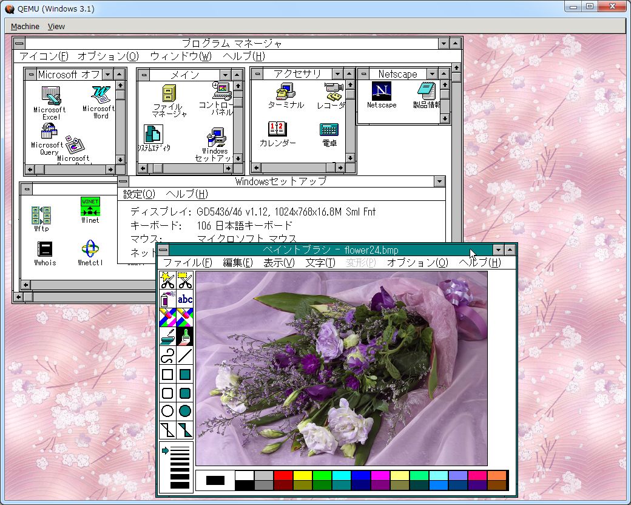This screenshot has height=505, width=631.
Task: Choose the Filled Circle/Ellipse tool
Action: point(185,411)
